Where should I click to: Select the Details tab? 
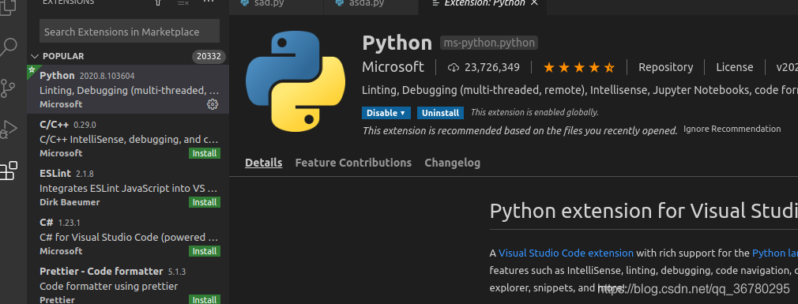(x=264, y=163)
